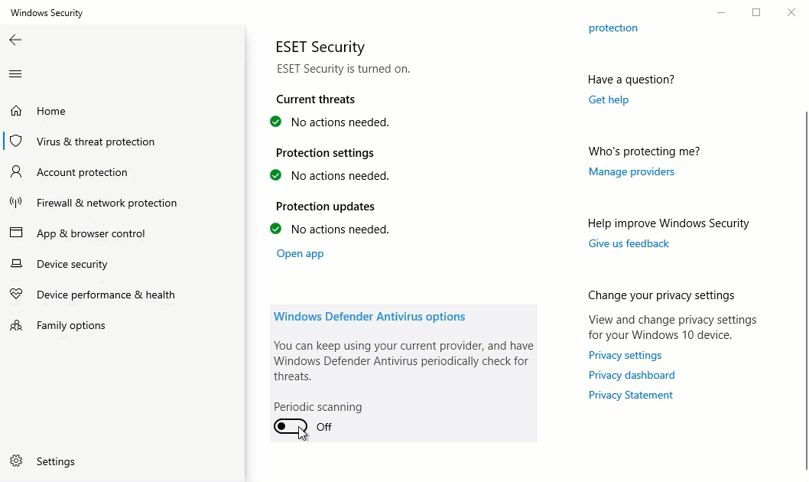Click the Device security laptop icon
This screenshot has width=809, height=482.
tap(16, 264)
